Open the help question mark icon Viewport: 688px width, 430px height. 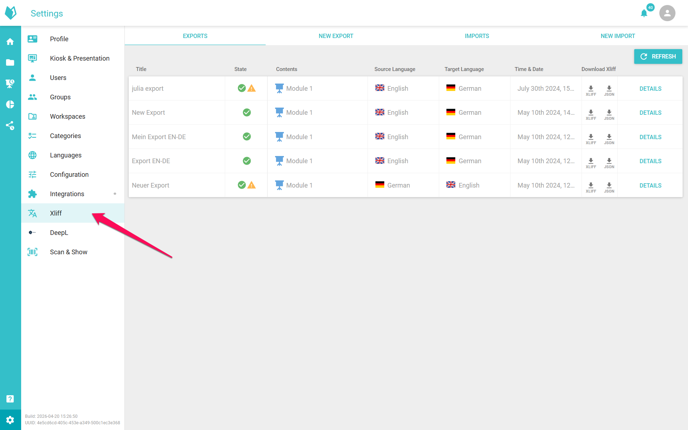[10, 399]
